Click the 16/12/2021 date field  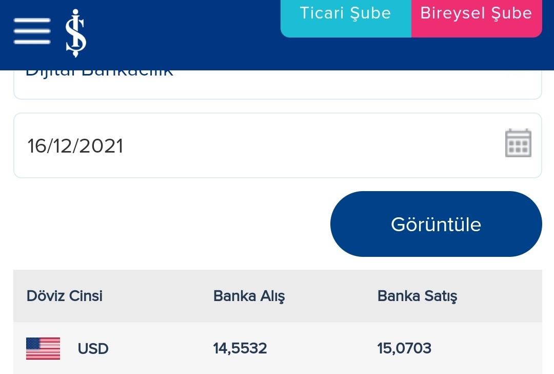coord(278,145)
